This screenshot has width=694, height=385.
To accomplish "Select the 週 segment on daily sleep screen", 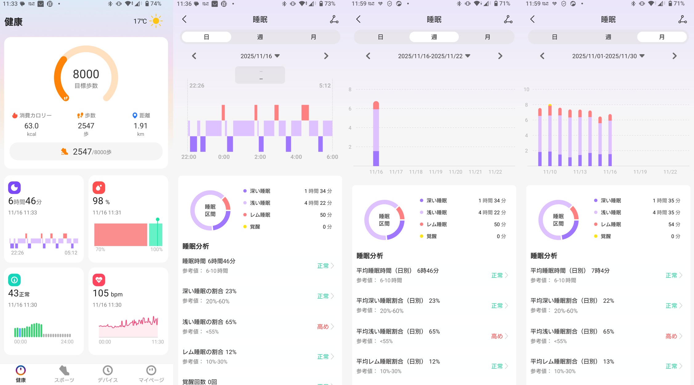I will pos(260,37).
